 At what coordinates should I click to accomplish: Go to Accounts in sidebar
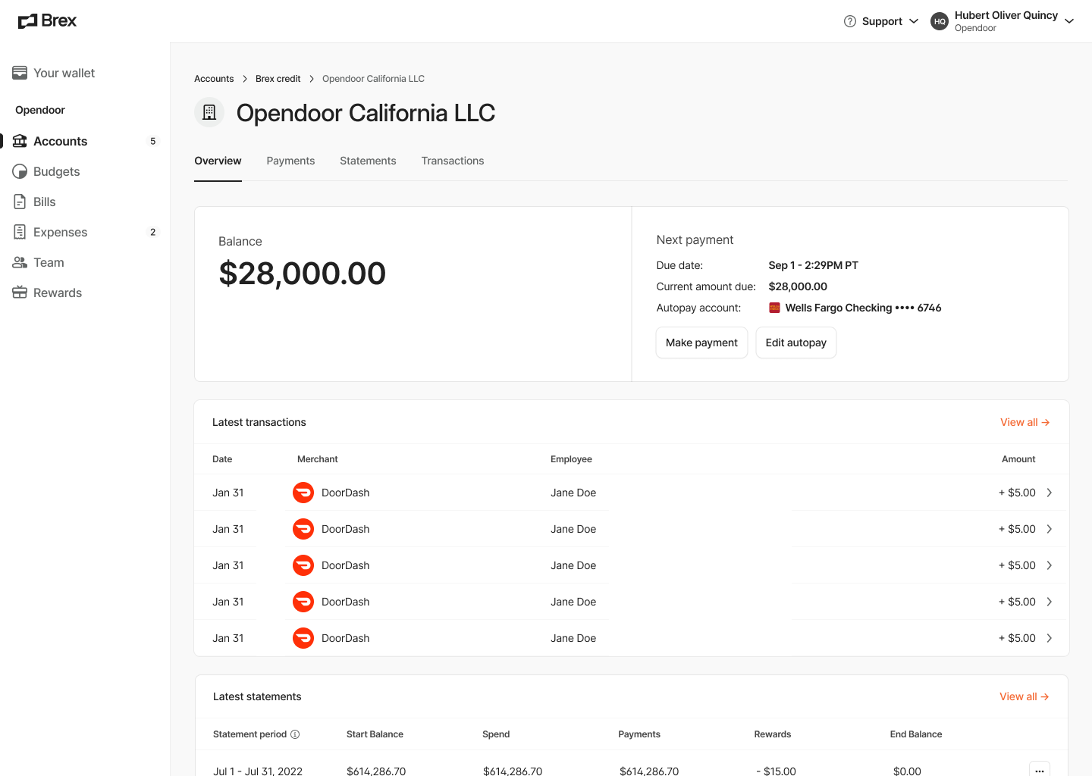(x=60, y=141)
